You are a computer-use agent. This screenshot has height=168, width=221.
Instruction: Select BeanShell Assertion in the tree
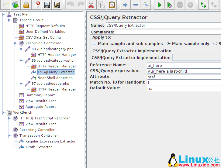click(x=55, y=78)
